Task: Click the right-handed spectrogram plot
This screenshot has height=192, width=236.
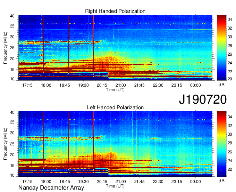Action: point(115,48)
